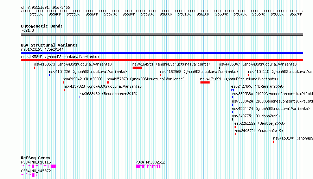Select the 7q21.3 band label
The height and width of the screenshot is (179, 313).
pyautogui.click(x=27, y=30)
